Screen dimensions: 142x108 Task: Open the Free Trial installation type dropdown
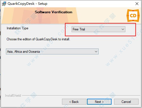98,29
